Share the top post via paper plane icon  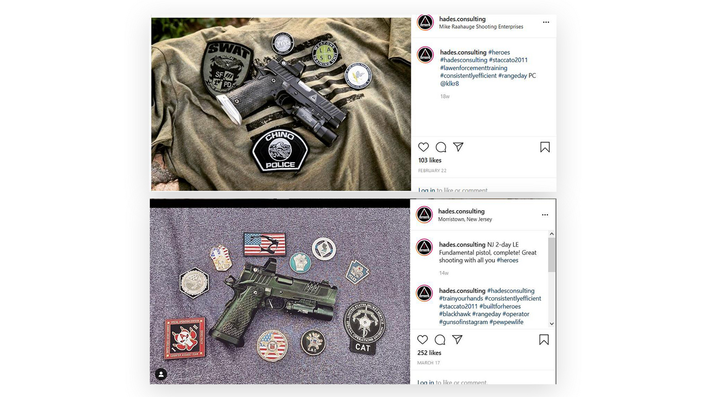click(x=458, y=147)
